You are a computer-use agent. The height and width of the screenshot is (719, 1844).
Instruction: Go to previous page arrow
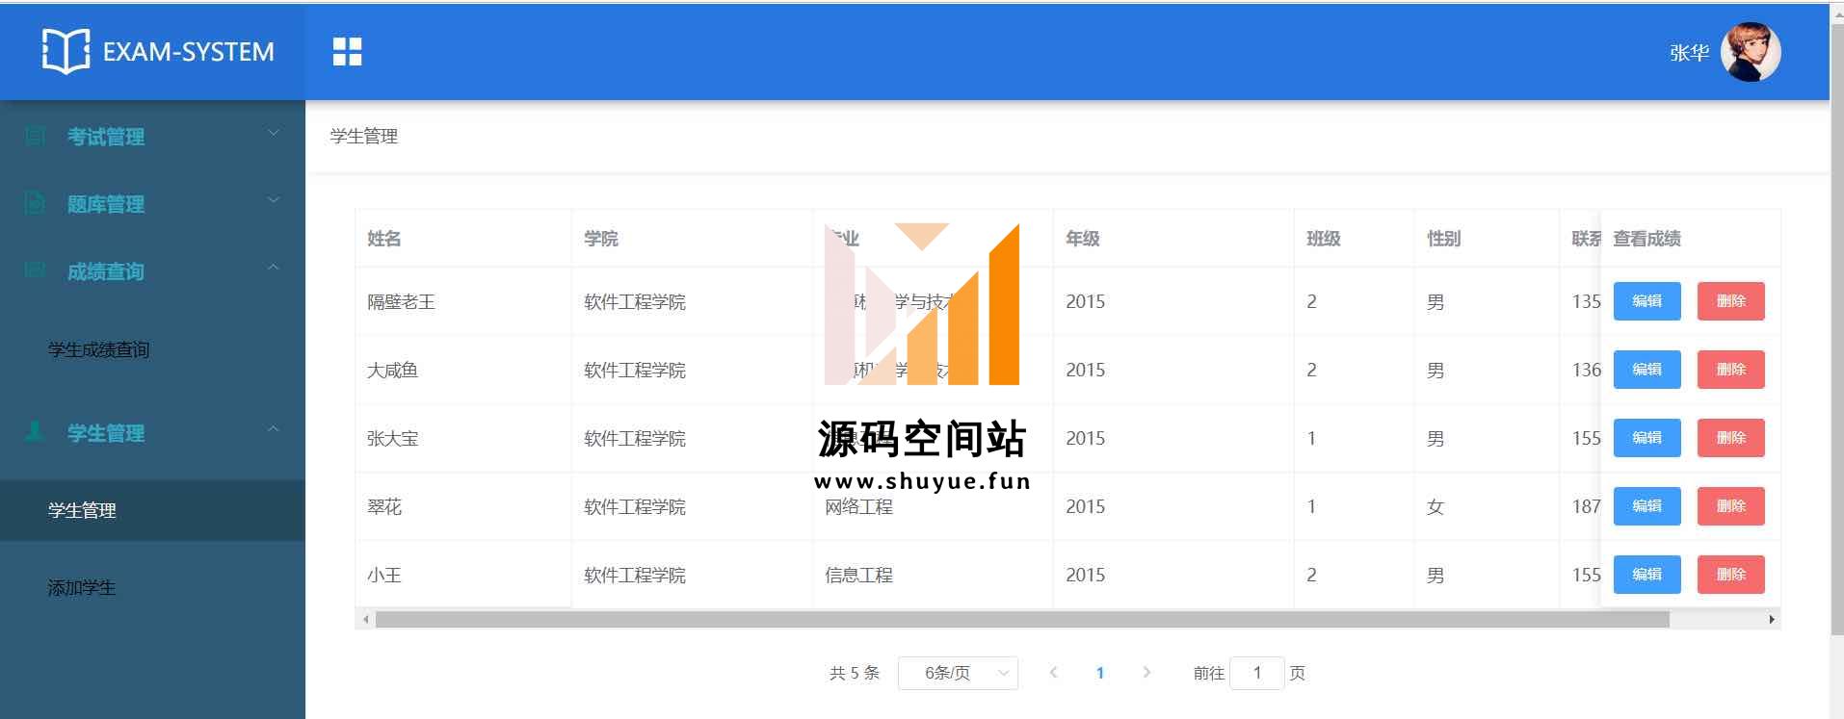coord(1053,673)
